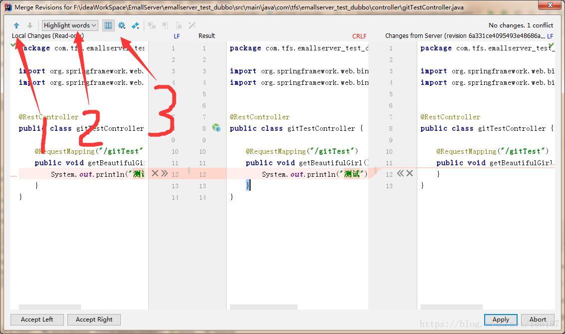Click the blue arrows compare contents icon

135,25
